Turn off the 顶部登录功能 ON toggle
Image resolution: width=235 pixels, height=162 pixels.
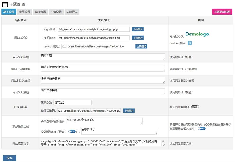pos(202,129)
